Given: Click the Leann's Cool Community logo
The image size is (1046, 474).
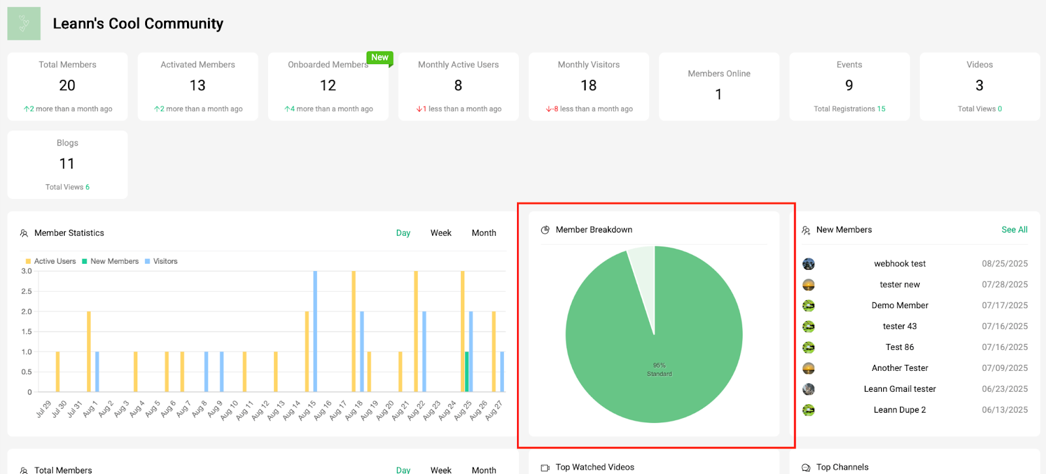Looking at the screenshot, I should [x=24, y=24].
